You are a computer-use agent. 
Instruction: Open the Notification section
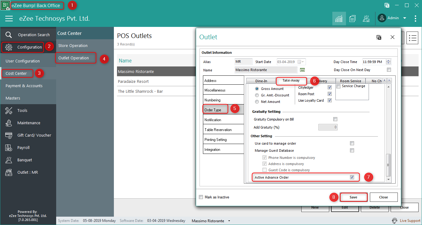click(x=223, y=120)
